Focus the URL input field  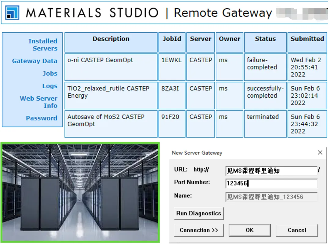point(271,170)
